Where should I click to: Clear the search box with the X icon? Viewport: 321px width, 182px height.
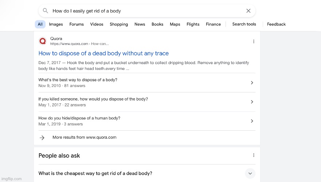[248, 11]
